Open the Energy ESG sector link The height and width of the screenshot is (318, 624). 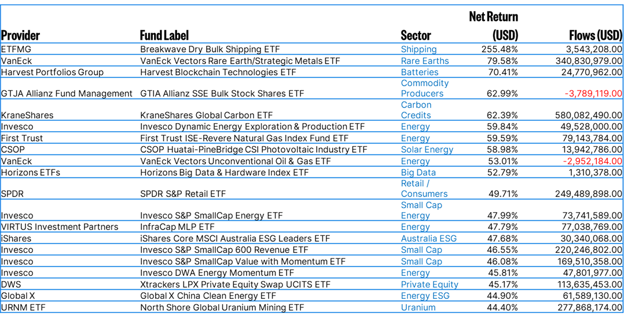425,296
